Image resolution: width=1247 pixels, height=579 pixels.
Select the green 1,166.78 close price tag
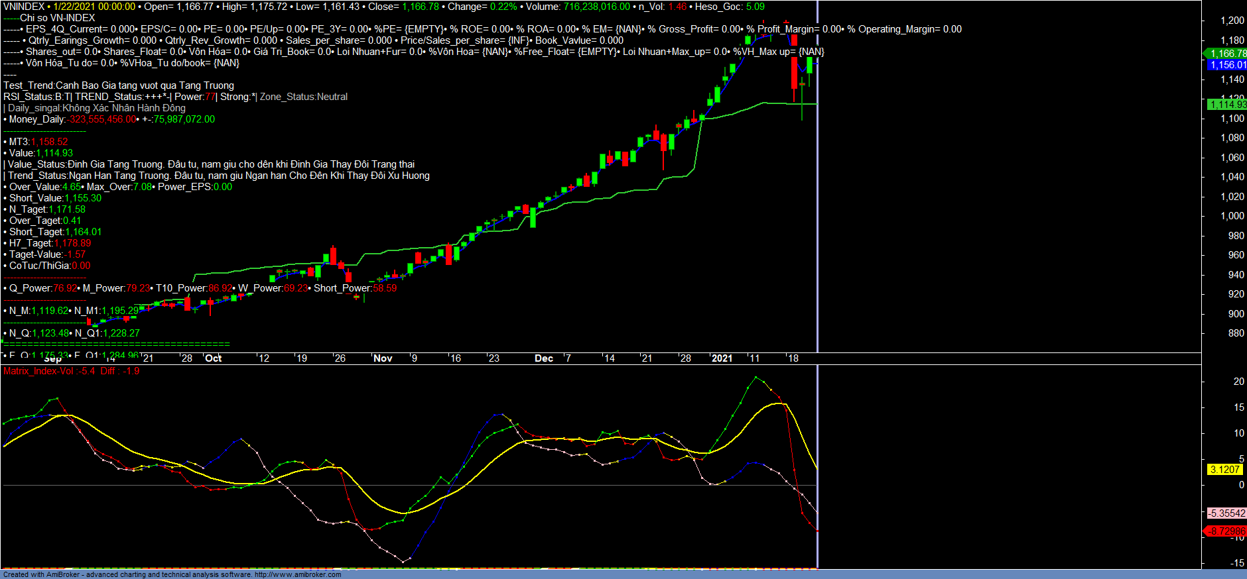1226,54
